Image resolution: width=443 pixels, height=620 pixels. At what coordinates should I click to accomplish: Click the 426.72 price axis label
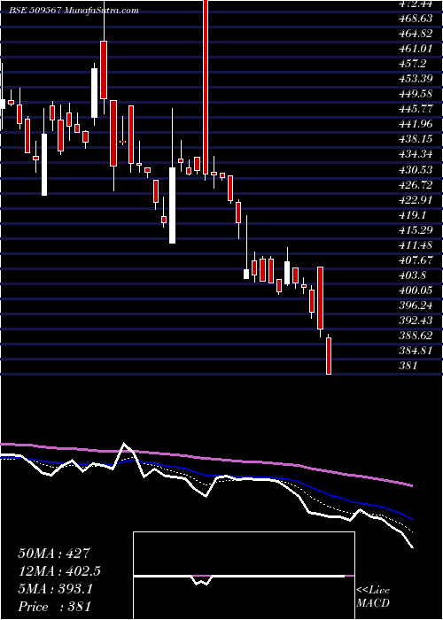click(414, 184)
